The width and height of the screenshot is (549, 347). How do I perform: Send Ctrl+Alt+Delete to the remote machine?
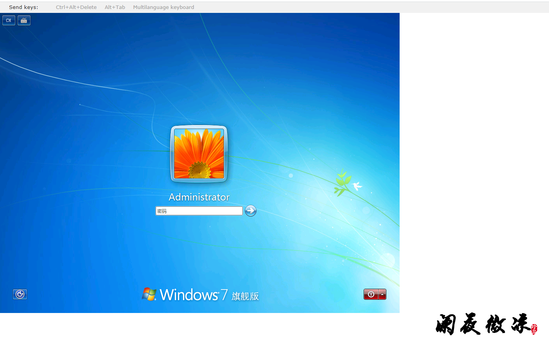pos(76,7)
